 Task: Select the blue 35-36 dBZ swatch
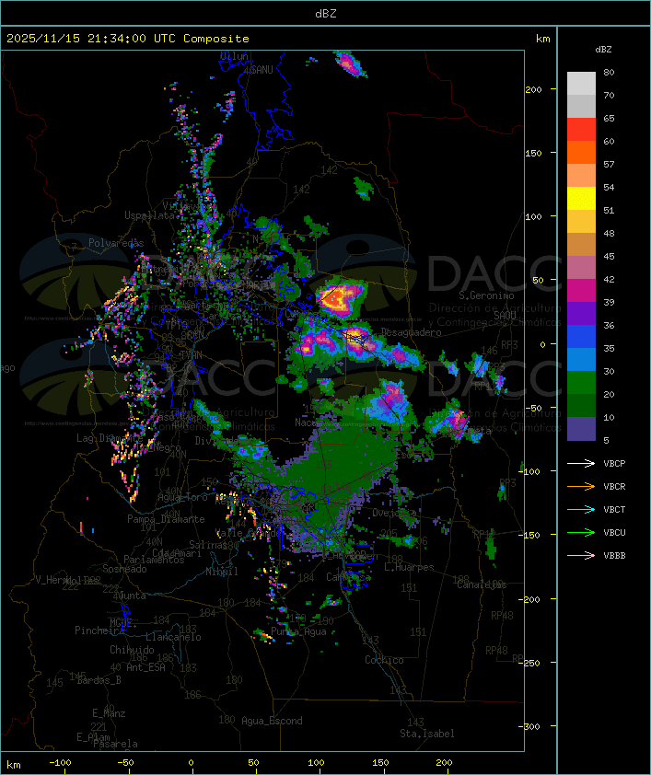point(581,337)
